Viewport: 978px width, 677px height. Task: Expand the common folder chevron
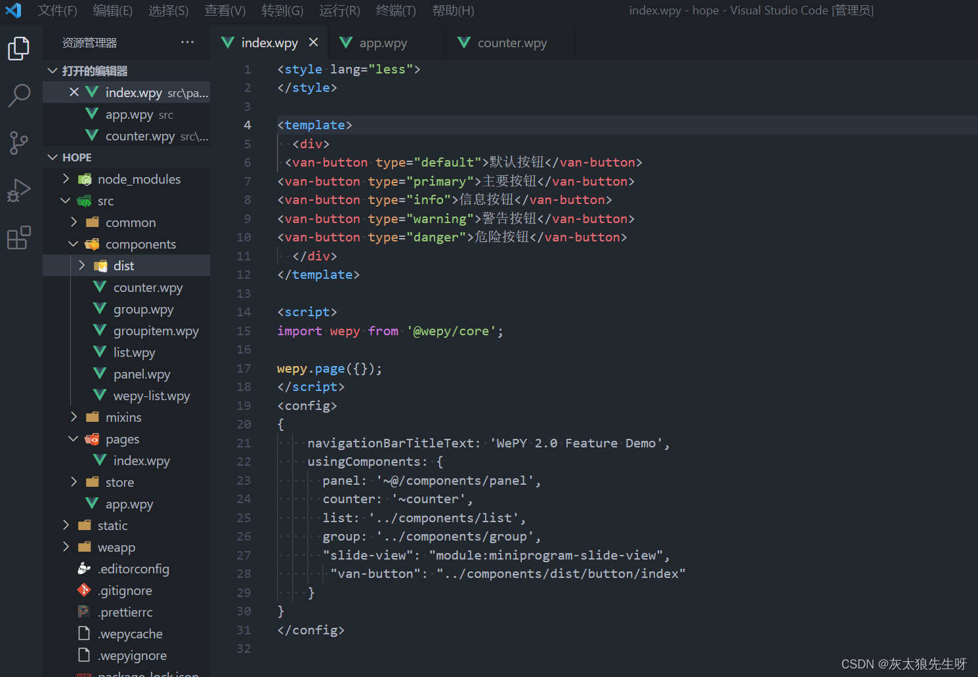(74, 222)
